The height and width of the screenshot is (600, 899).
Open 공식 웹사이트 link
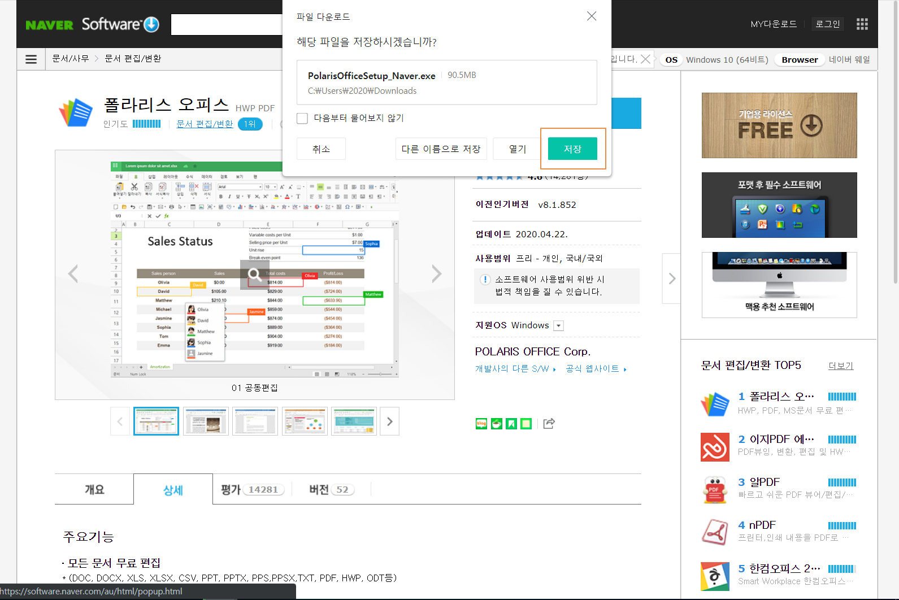tap(596, 368)
